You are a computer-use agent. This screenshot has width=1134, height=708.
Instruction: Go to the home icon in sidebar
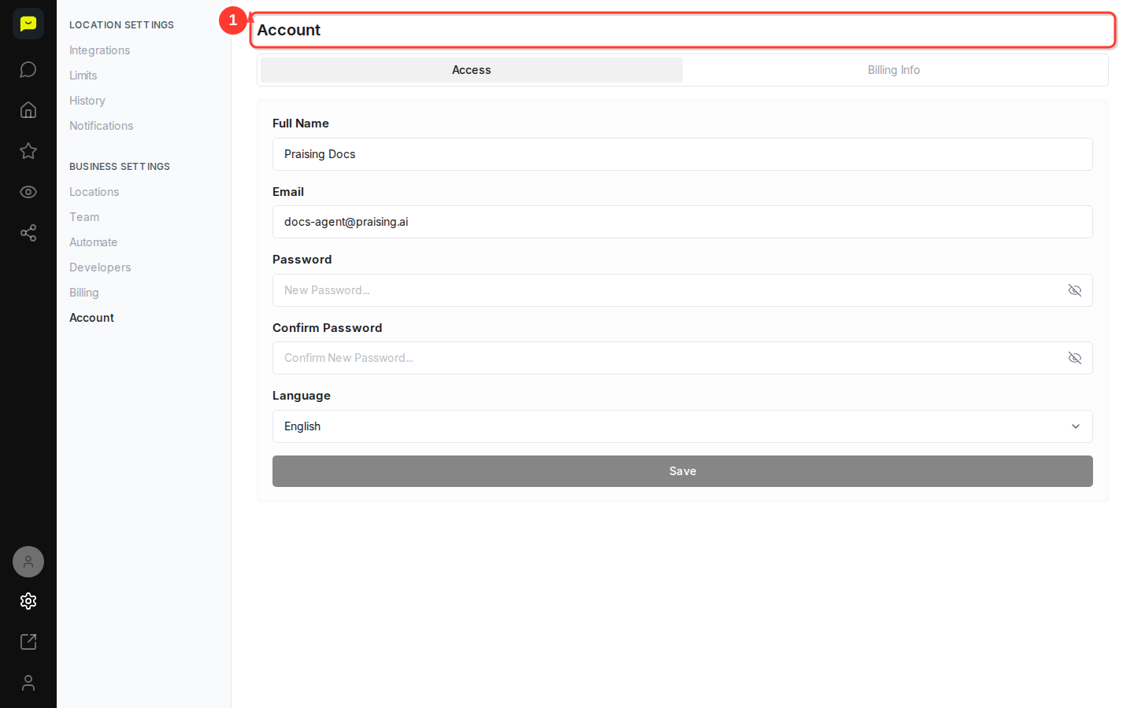pos(28,110)
